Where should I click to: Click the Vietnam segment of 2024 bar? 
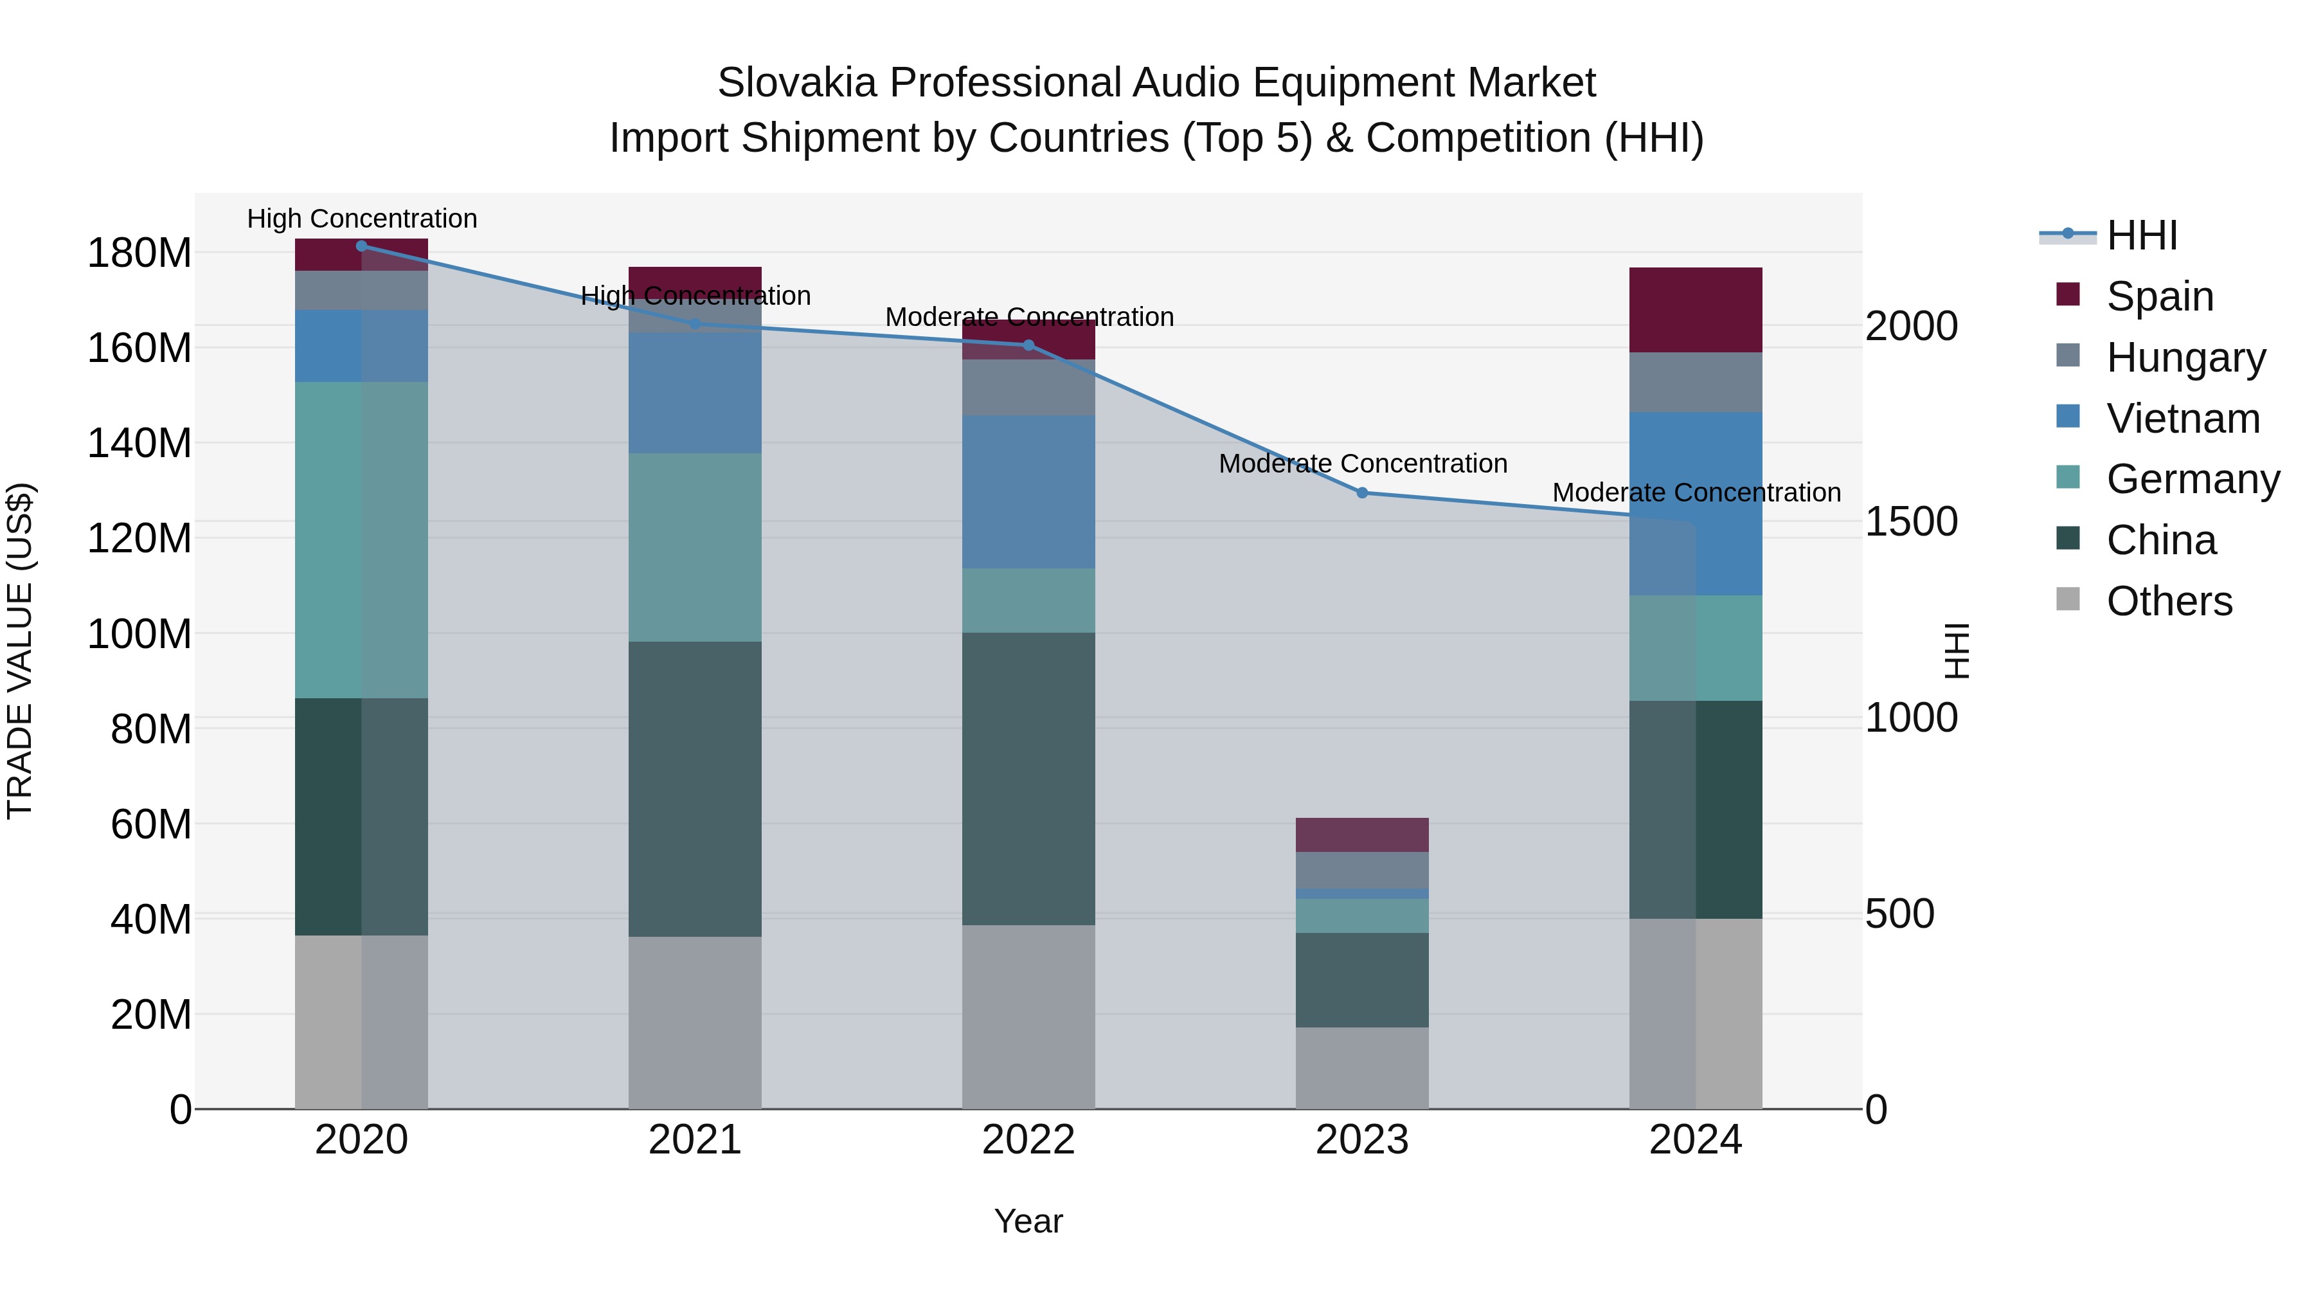[x=1696, y=504]
